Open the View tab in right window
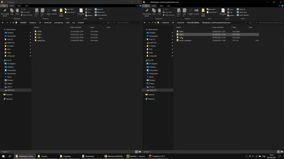Viewport: 284px width, 159px height. (x=169, y=6)
